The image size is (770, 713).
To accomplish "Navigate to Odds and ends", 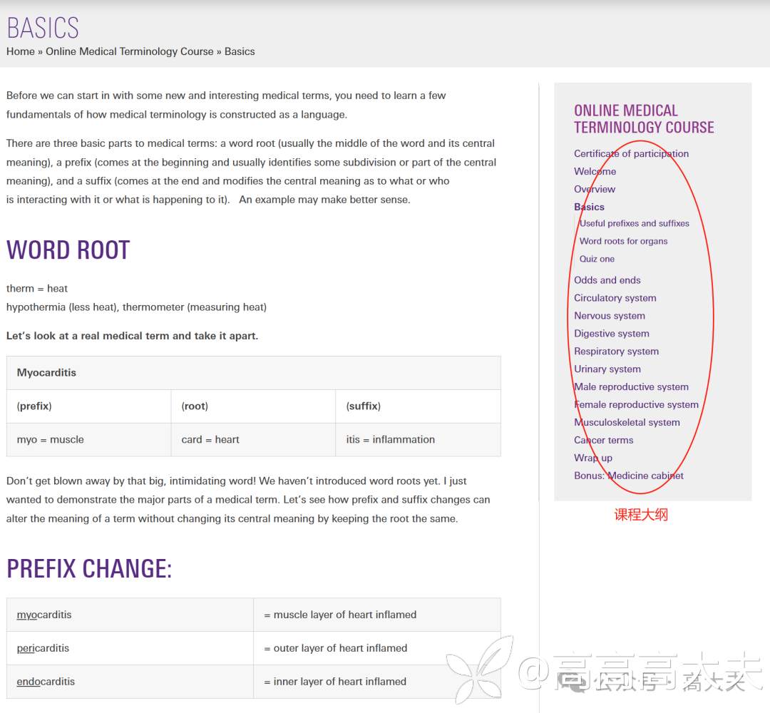I will click(x=607, y=280).
